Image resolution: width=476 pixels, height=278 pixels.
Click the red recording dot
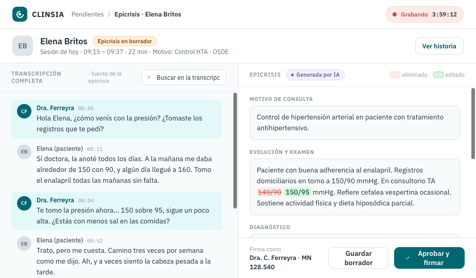pos(395,14)
